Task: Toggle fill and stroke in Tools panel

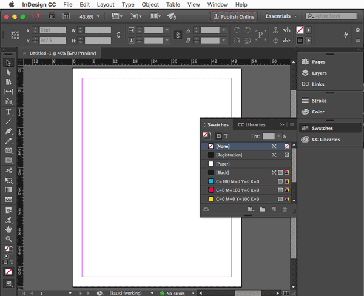Action: (8, 250)
